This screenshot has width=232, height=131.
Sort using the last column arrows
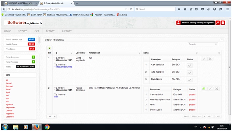(x=219, y=53)
